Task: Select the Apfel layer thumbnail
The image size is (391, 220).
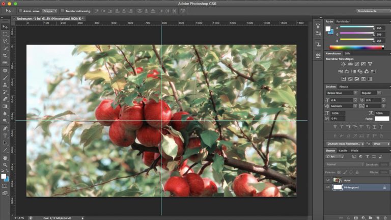Action: tap(337, 180)
